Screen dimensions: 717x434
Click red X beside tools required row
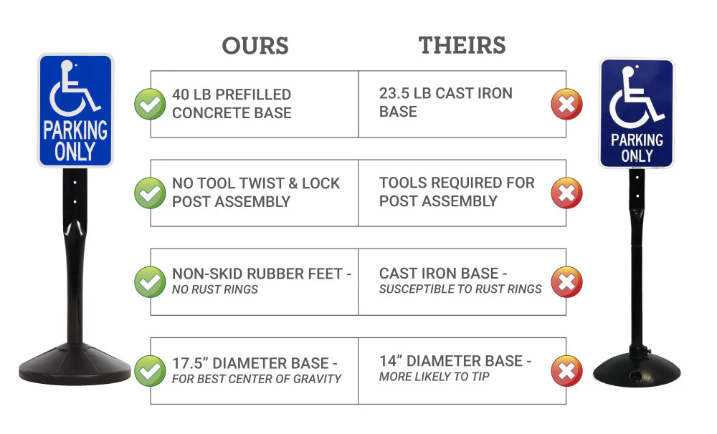(566, 193)
